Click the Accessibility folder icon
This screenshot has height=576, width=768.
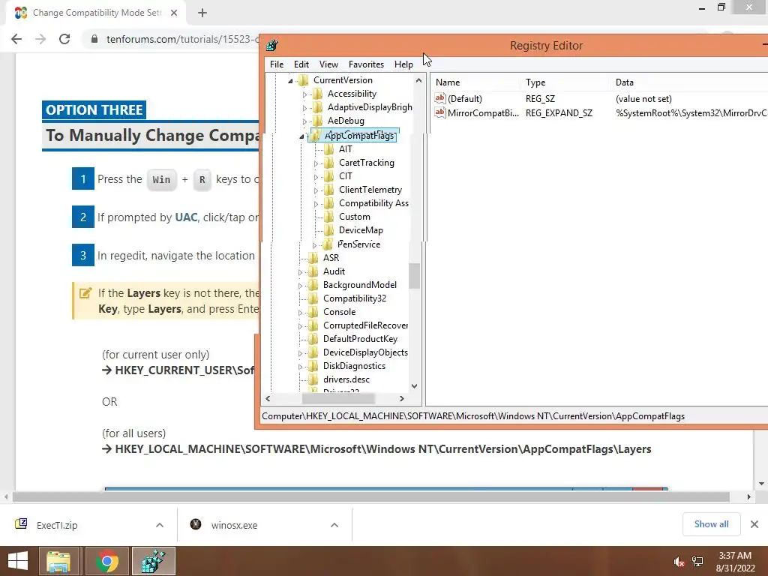pyautogui.click(x=317, y=94)
